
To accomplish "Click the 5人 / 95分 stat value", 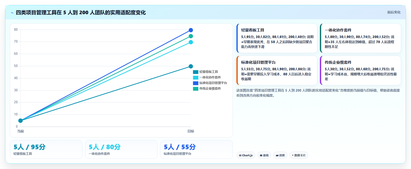I will [x=30, y=147].
